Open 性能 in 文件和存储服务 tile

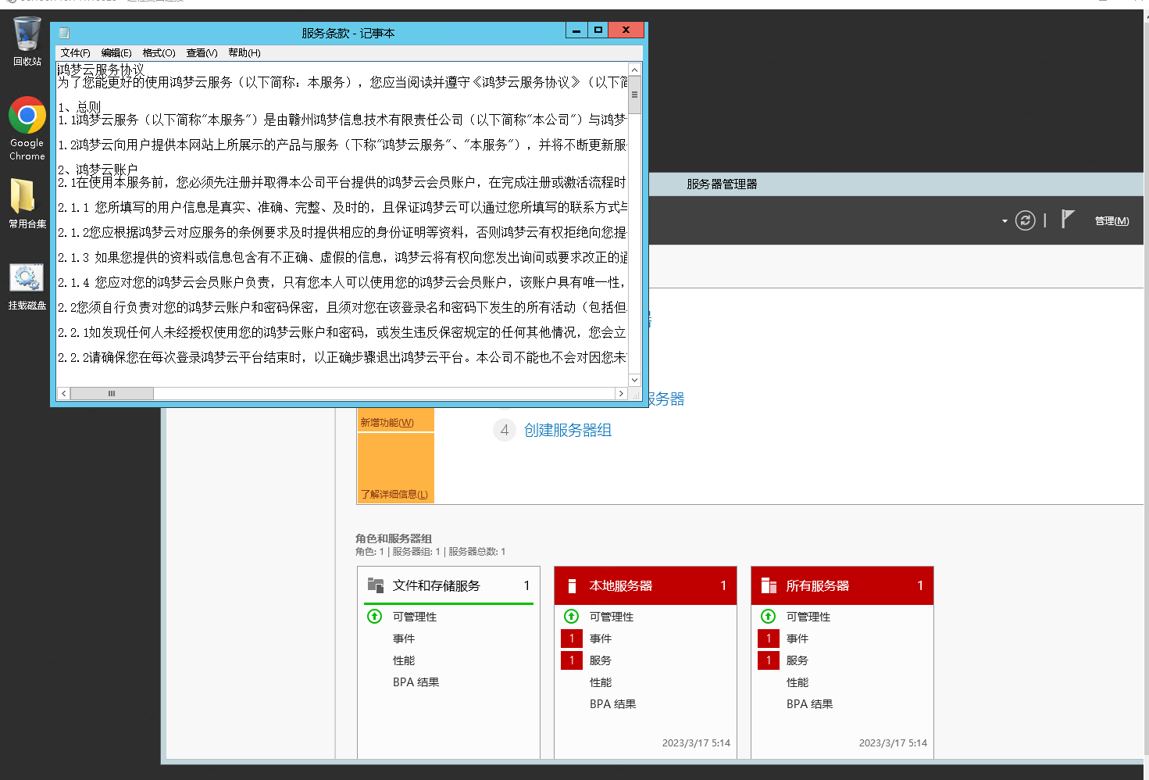tap(404, 660)
